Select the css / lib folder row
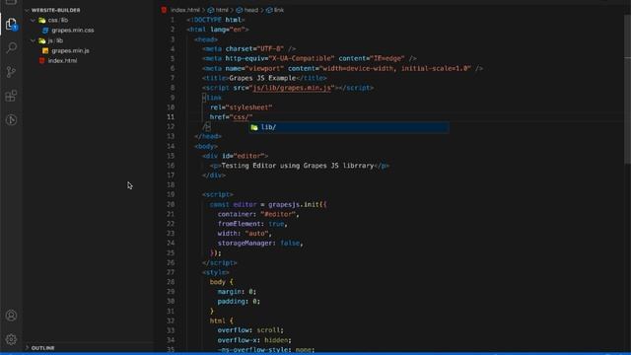The width and height of the screenshot is (631, 355). click(x=89, y=20)
